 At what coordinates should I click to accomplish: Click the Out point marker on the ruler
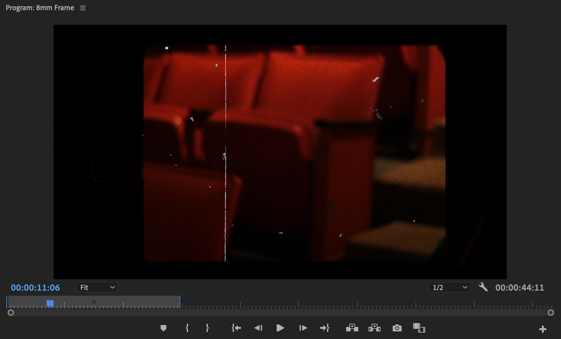coord(181,302)
